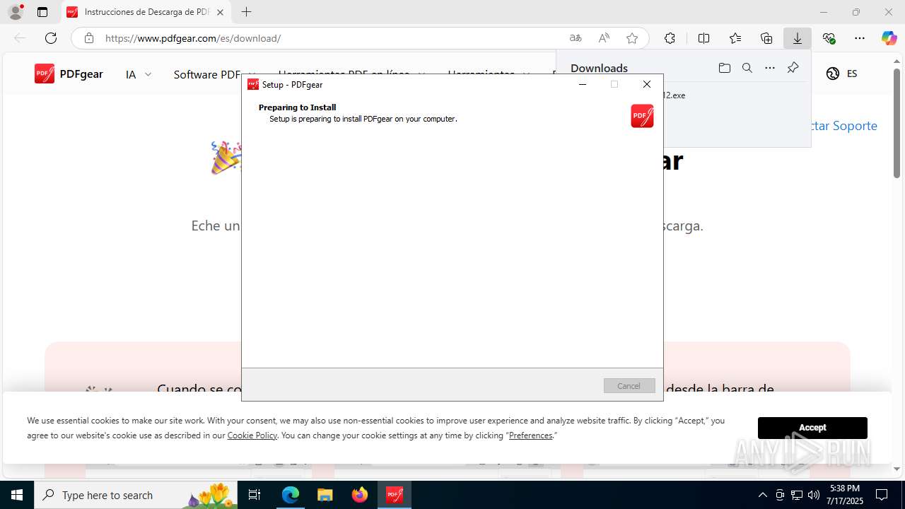Search downloads using magnifier icon
Image resolution: width=905 pixels, height=509 pixels.
coord(747,68)
